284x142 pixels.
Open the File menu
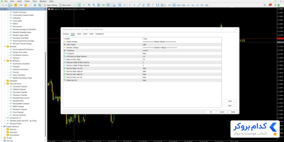click(6, 1)
